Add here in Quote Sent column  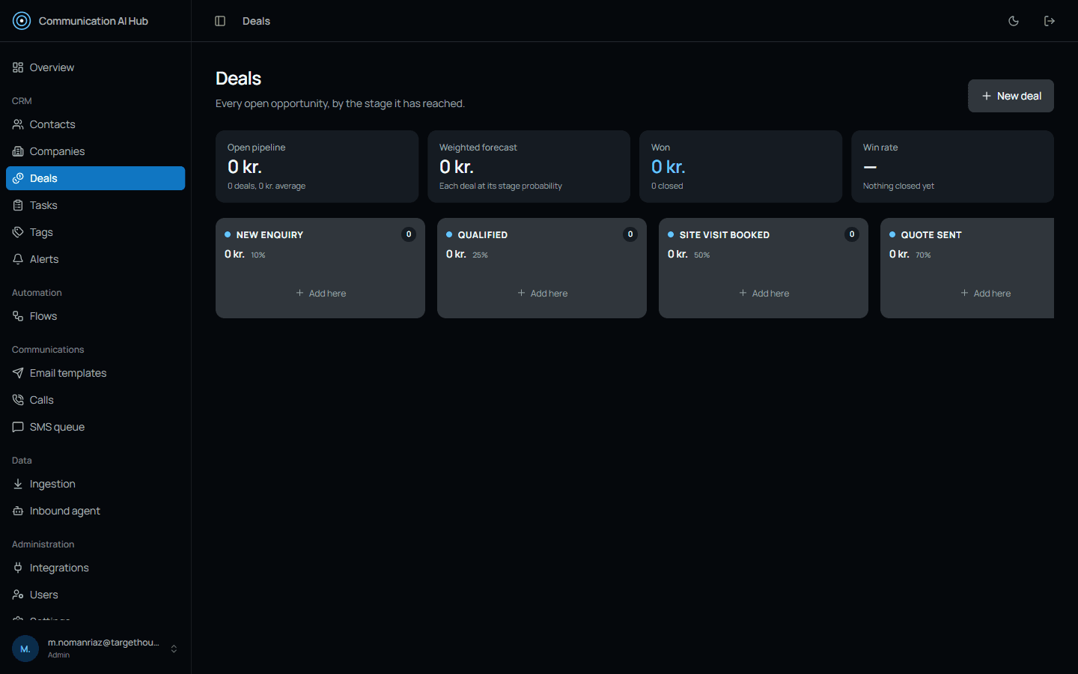pyautogui.click(x=985, y=294)
